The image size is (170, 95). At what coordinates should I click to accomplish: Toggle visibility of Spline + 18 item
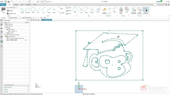9,31
